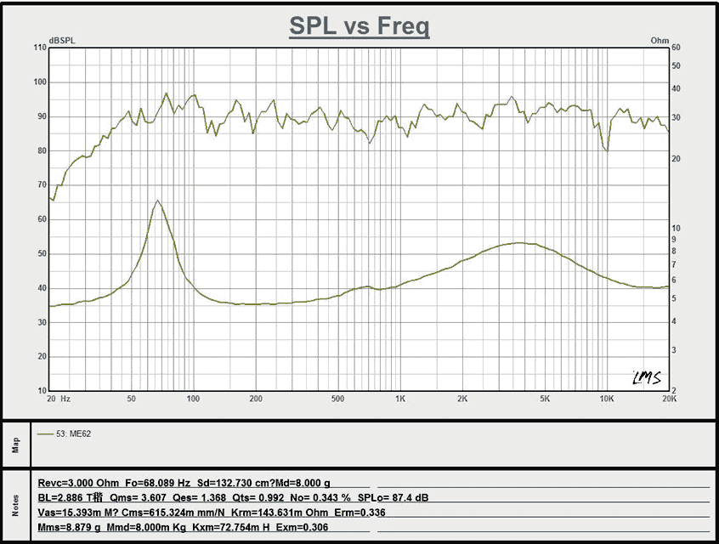Click the vertical "Map" panel label
This screenshot has width=719, height=544.
(16, 445)
